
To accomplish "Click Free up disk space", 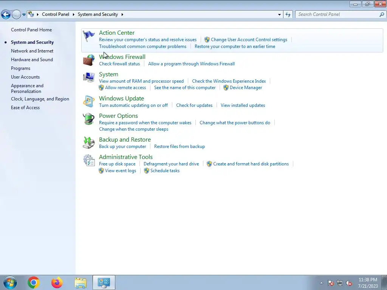I will point(117,164).
